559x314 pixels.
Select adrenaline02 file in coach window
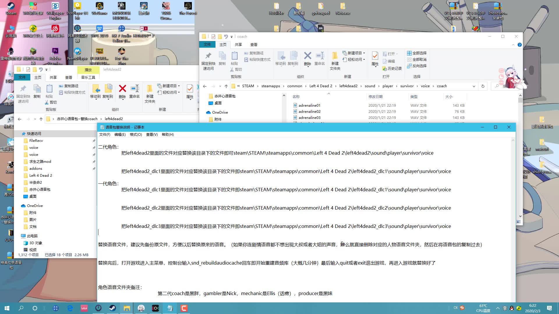click(309, 112)
